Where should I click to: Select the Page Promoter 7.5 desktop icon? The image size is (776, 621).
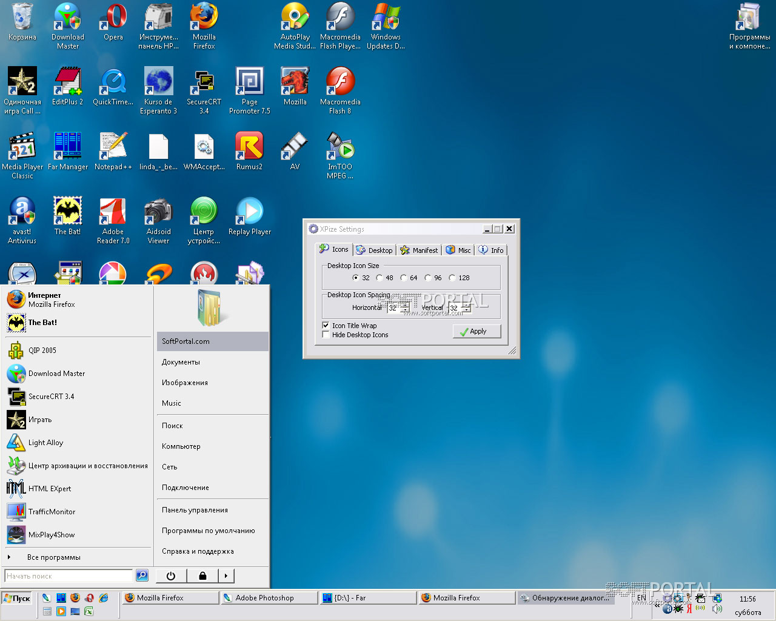click(250, 91)
